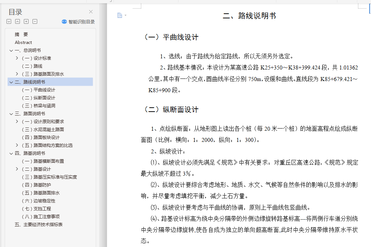Click the (一)设计标准 outline label

(36, 58)
